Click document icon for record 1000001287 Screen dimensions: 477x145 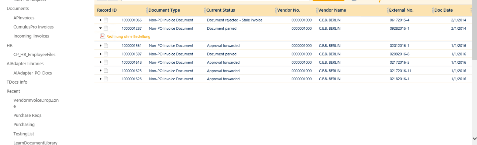click(x=106, y=28)
